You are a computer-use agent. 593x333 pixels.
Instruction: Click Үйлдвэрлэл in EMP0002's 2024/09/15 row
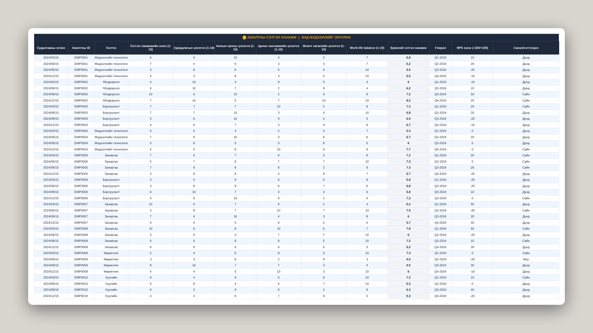point(111,94)
